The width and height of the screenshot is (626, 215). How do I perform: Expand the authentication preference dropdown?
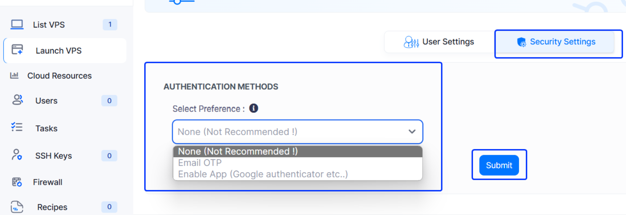click(x=297, y=132)
